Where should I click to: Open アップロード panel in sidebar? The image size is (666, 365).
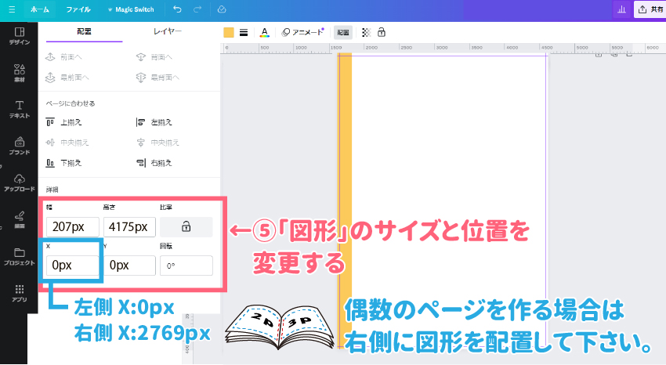click(x=19, y=183)
